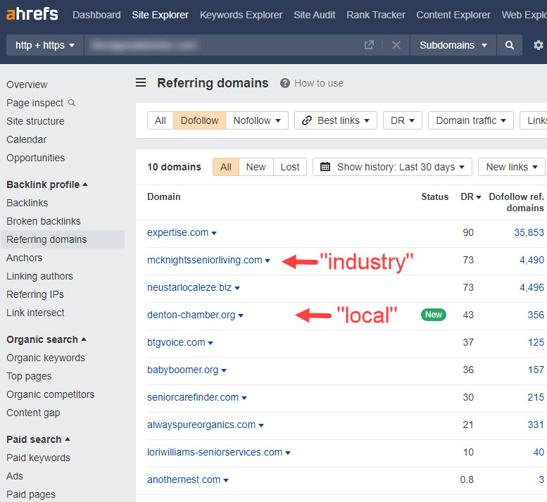Open Keywords Explorer
The width and height of the screenshot is (547, 502).
pos(241,15)
